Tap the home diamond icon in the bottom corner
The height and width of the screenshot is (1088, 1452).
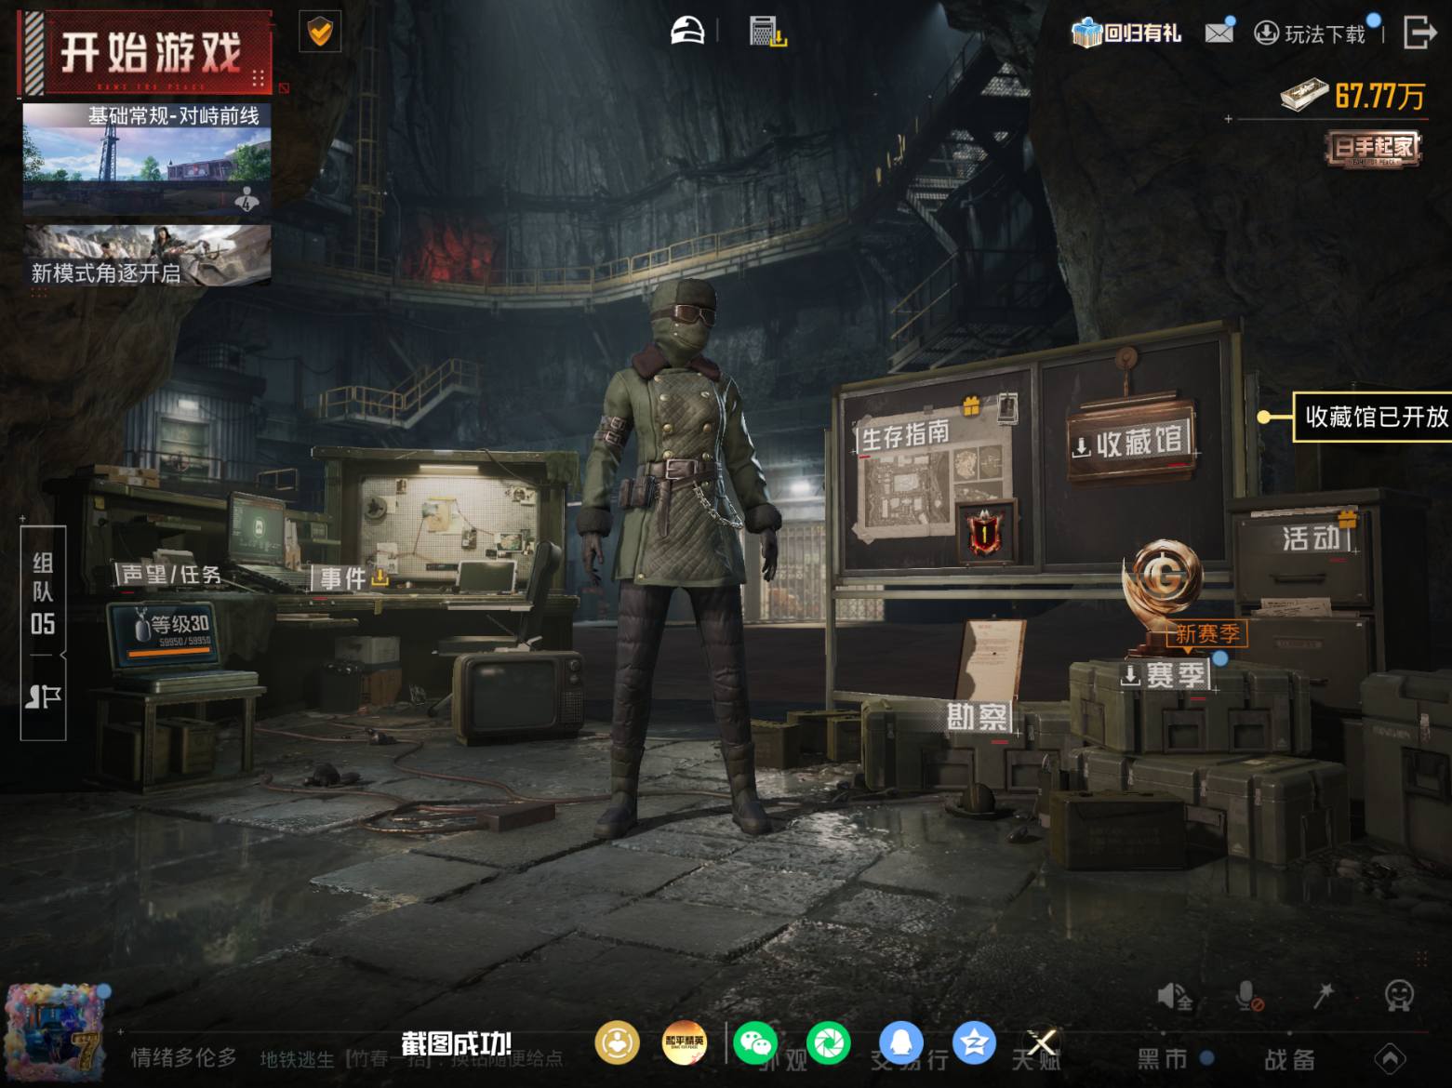1390,1058
